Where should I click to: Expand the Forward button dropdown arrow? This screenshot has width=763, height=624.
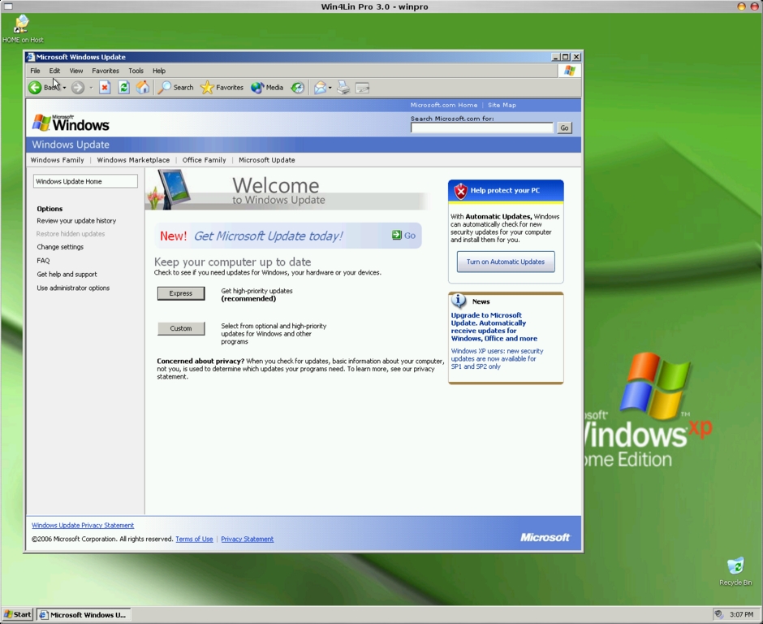click(x=90, y=88)
